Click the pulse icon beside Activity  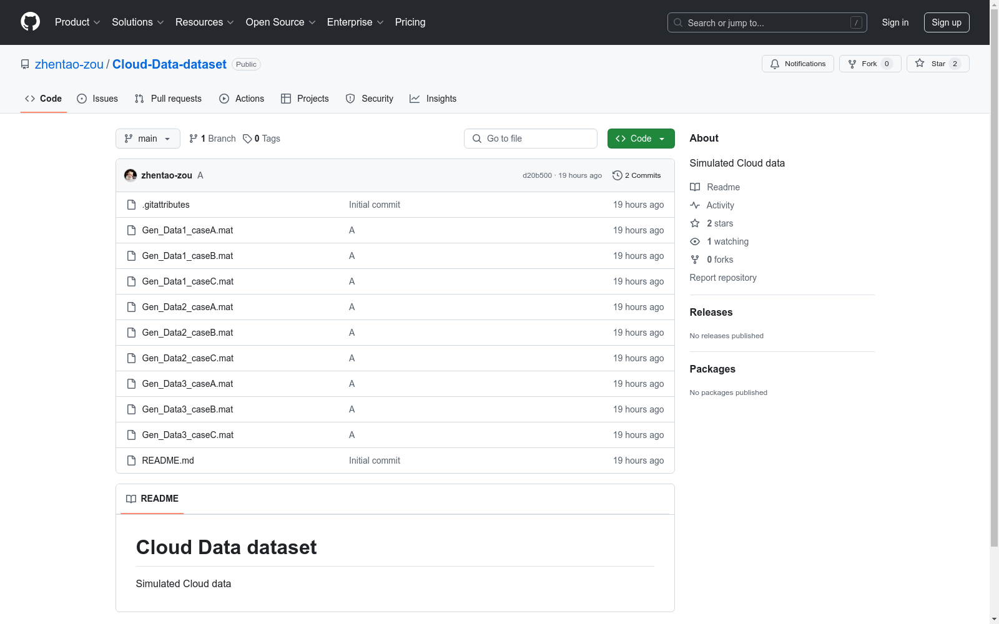pos(695,205)
